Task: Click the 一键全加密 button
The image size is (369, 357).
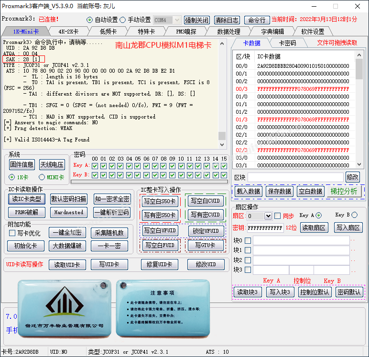Action: (67, 233)
